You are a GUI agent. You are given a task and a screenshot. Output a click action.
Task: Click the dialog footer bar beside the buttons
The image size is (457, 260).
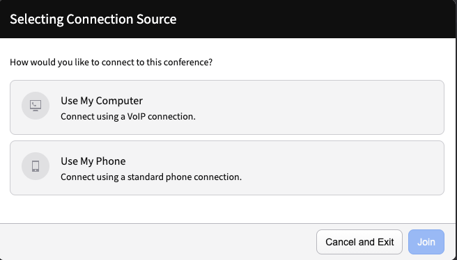157,242
